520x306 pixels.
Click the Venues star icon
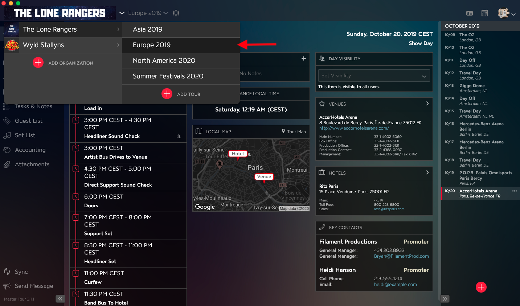[322, 104]
